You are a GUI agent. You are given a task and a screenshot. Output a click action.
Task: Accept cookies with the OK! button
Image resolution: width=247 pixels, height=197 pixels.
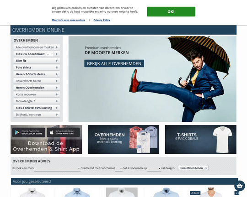(x=171, y=11)
